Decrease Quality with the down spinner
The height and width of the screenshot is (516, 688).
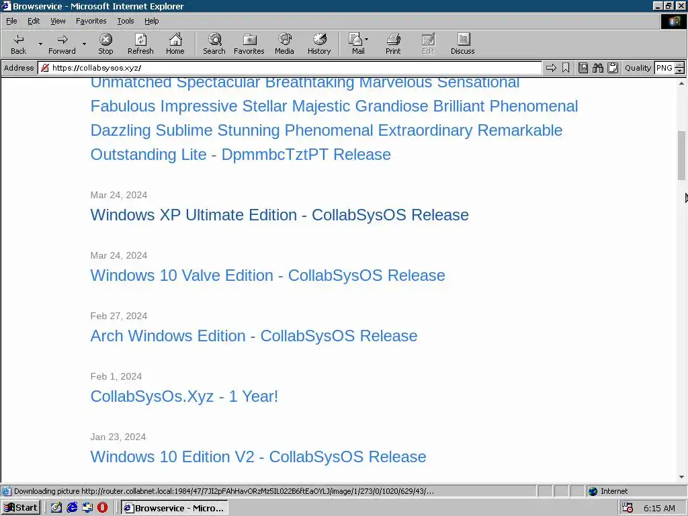(680, 71)
